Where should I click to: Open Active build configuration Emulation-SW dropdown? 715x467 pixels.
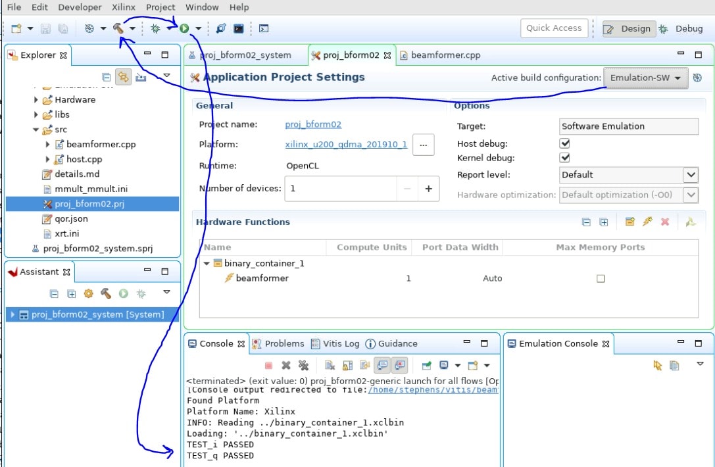point(646,78)
